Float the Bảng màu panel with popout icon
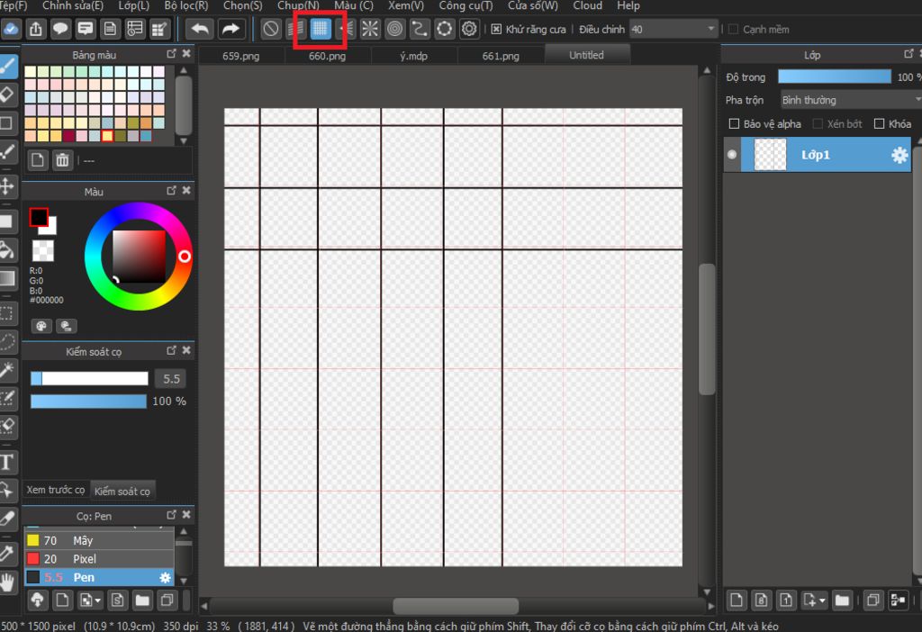The image size is (922, 632). click(x=171, y=53)
